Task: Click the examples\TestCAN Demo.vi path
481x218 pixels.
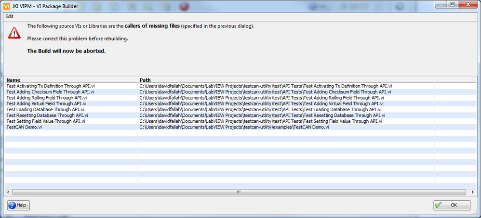Action: pos(234,127)
